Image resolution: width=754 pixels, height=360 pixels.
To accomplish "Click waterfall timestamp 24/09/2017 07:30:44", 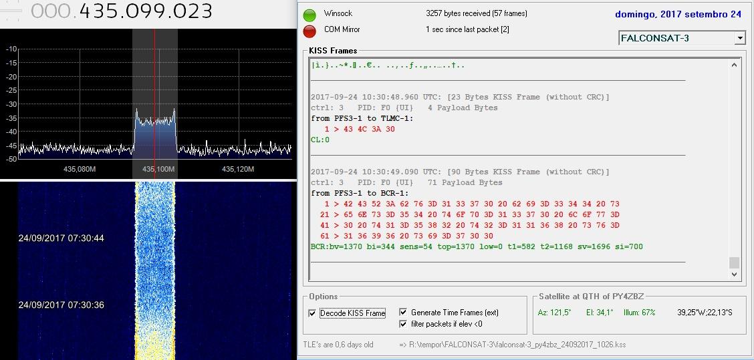I will 61,238.
